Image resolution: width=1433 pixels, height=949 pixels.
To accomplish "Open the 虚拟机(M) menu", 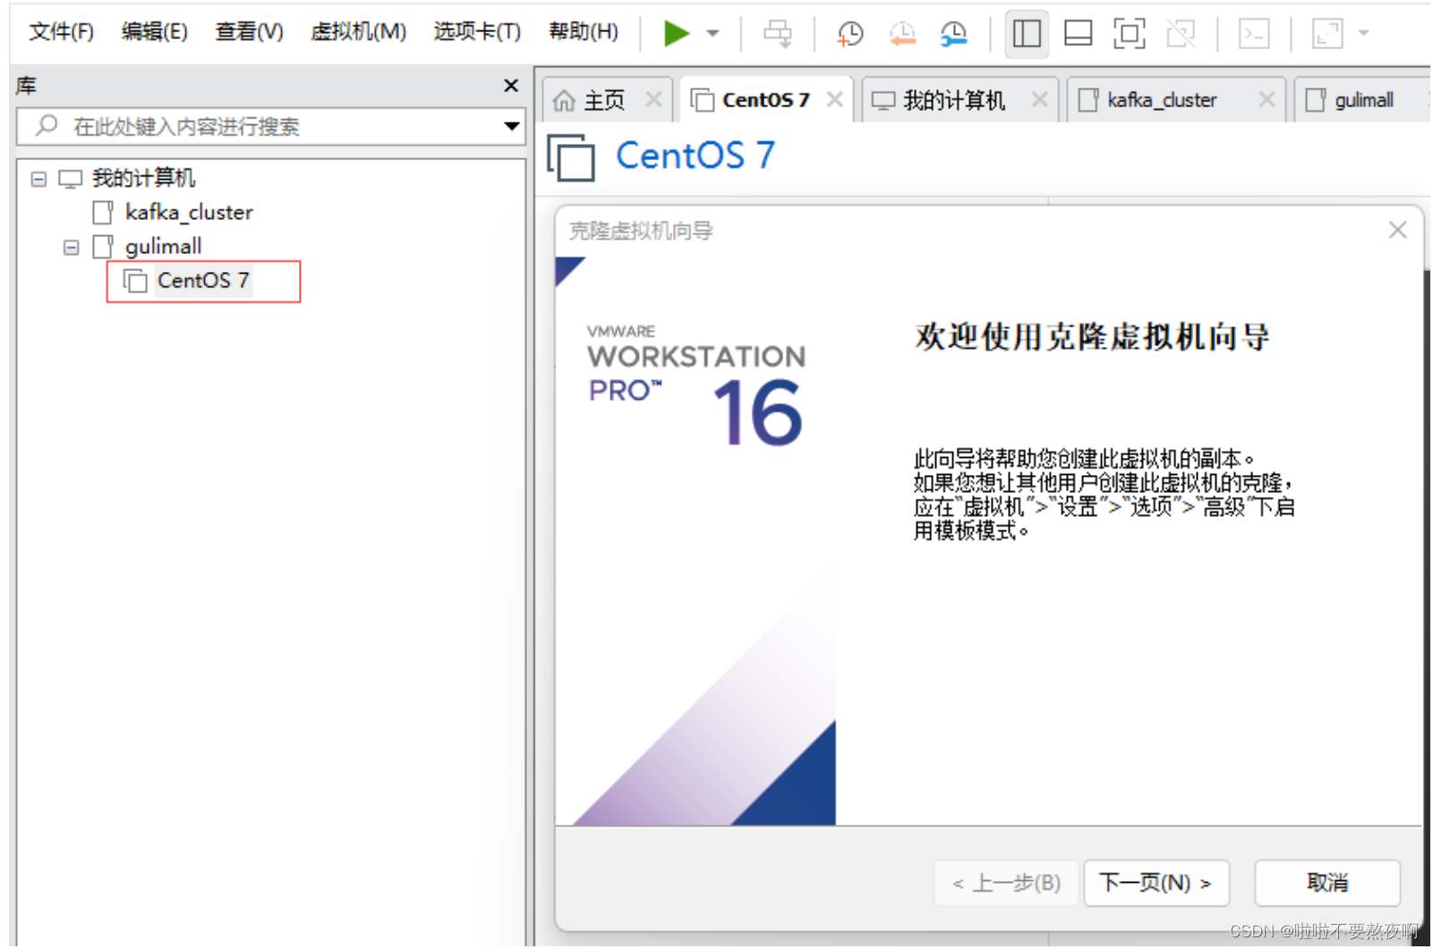I will (x=358, y=32).
